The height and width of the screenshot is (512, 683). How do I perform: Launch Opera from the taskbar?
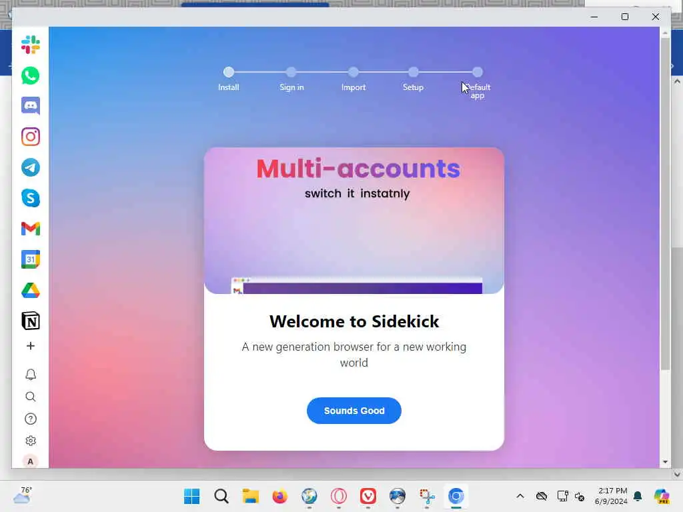coord(338,496)
